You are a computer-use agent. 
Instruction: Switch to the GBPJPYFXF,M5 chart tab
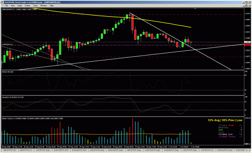coord(10,150)
